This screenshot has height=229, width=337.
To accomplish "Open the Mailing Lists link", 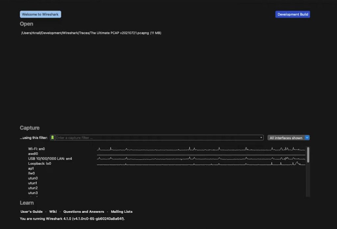I will (x=122, y=212).
